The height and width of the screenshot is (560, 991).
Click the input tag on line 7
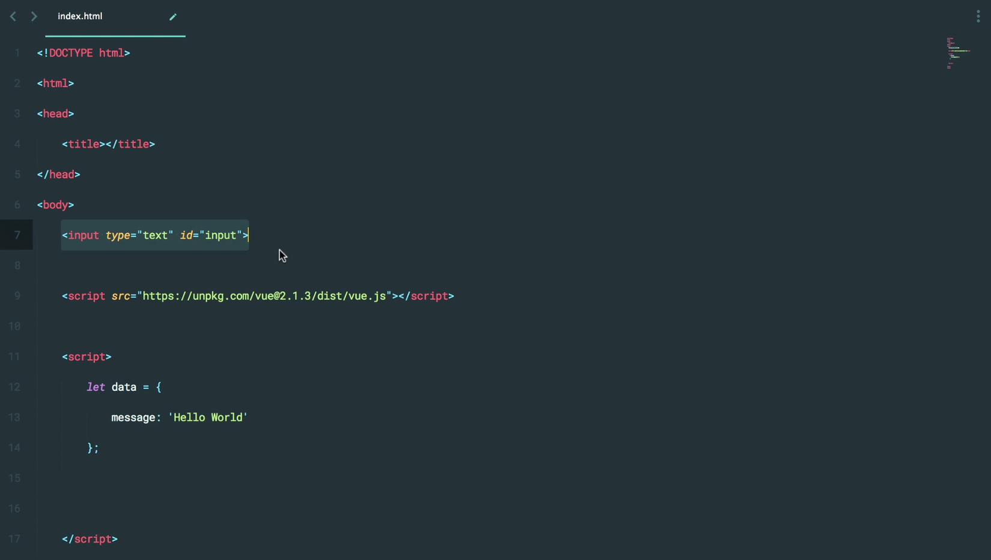(x=83, y=235)
